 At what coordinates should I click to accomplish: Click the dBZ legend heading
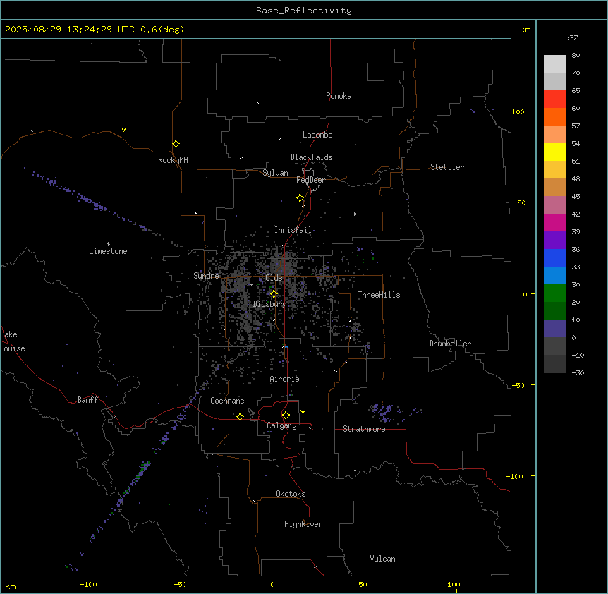coord(571,37)
